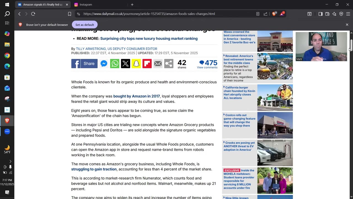Show hidden system tray icons
The image size is (353, 199).
coord(10,161)
